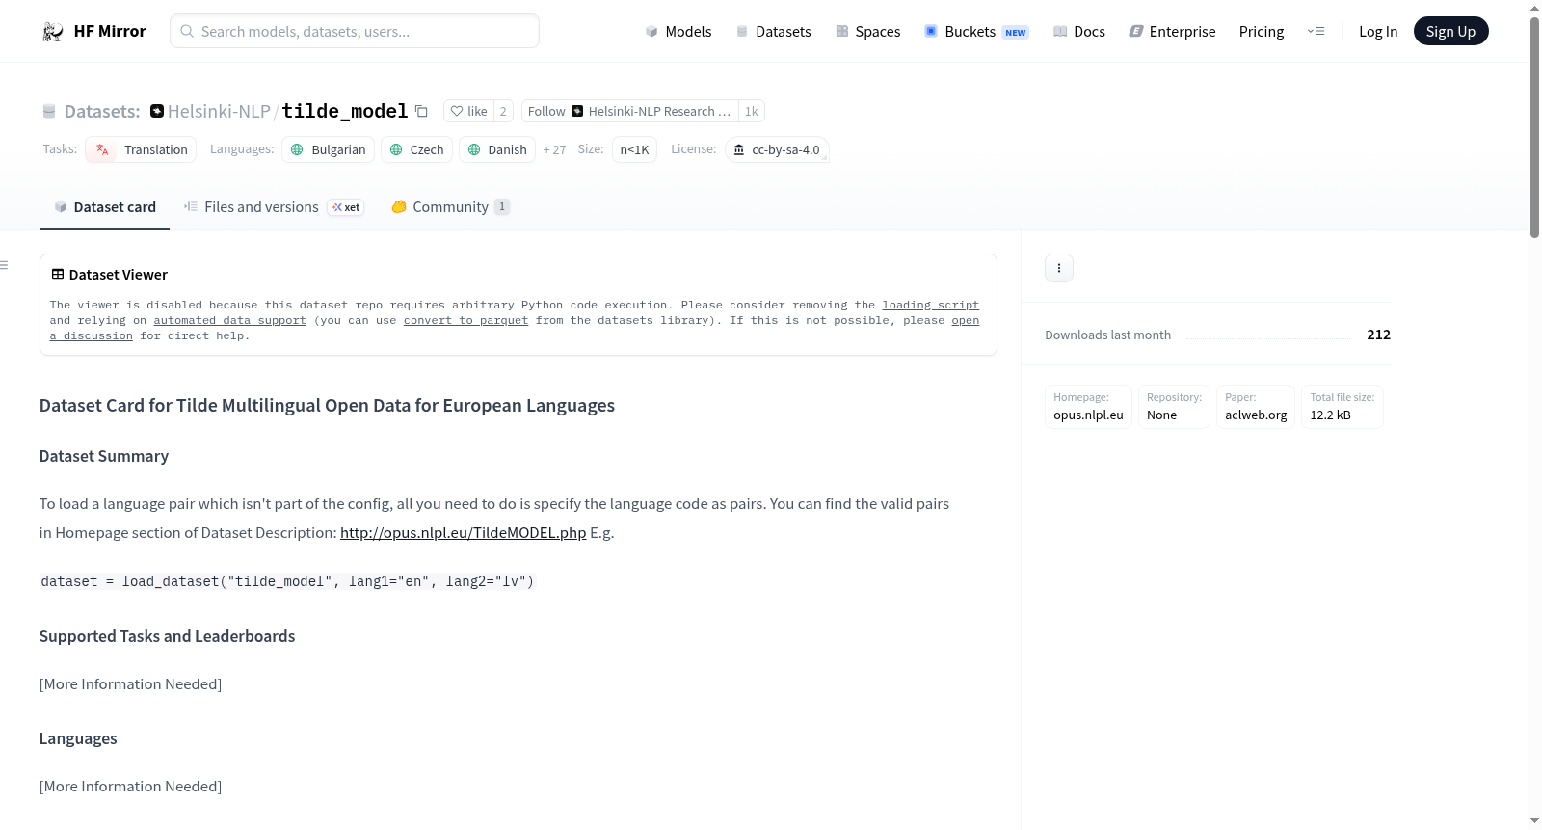
Task: Open the Models page
Action: 678,32
